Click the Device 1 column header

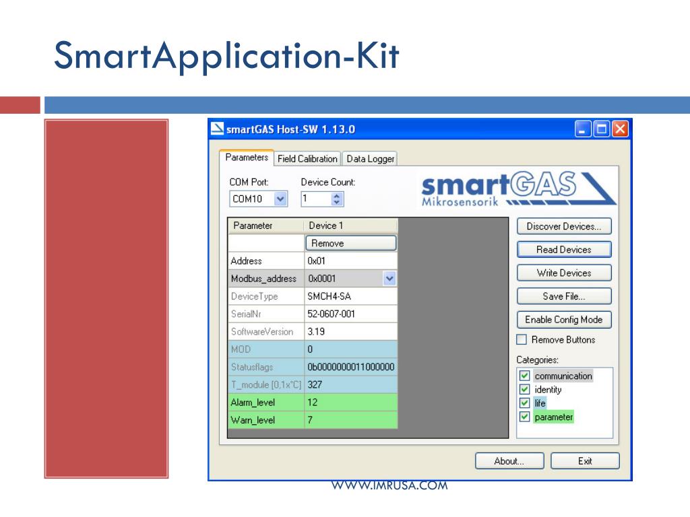[x=350, y=226]
